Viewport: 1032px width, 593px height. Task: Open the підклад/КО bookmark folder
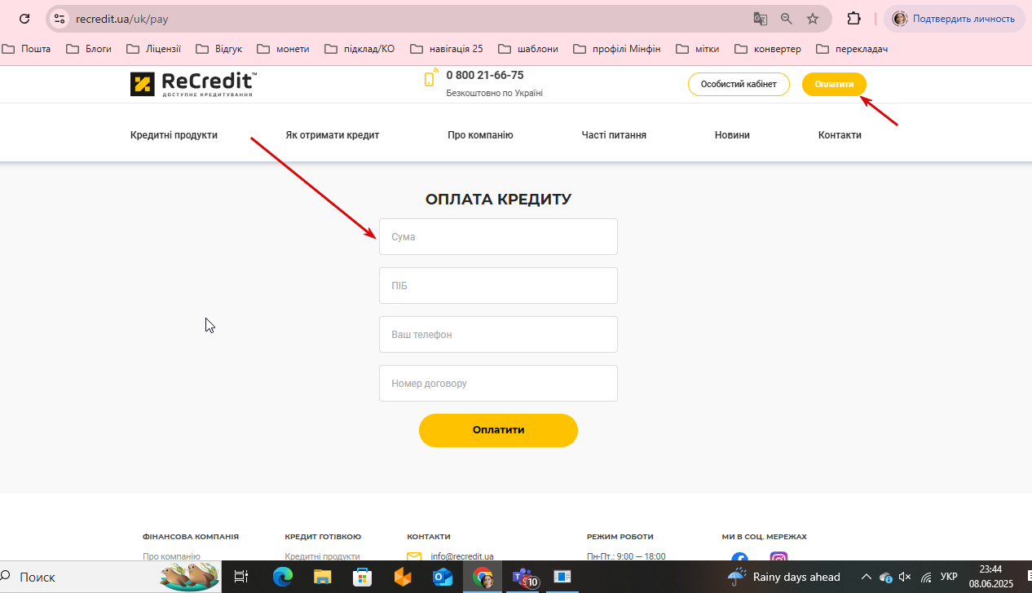(x=359, y=49)
